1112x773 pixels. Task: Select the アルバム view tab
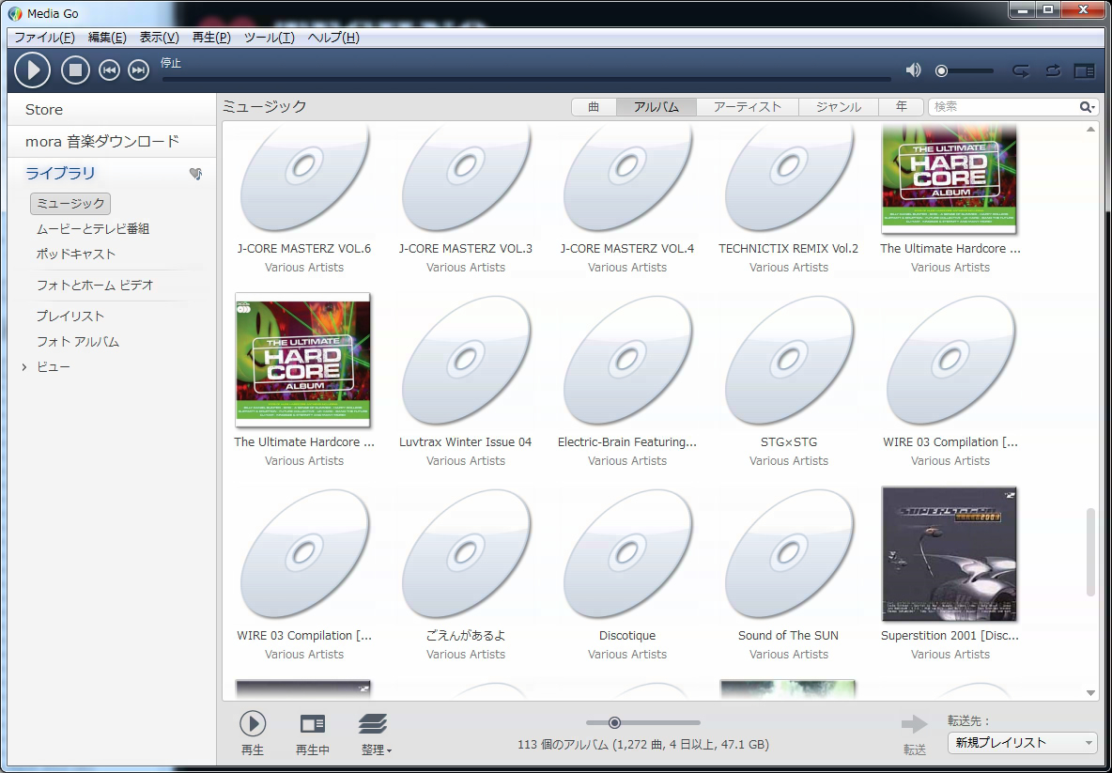point(656,106)
